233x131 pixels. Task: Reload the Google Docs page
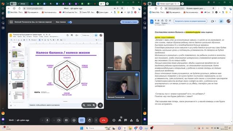point(161,8)
